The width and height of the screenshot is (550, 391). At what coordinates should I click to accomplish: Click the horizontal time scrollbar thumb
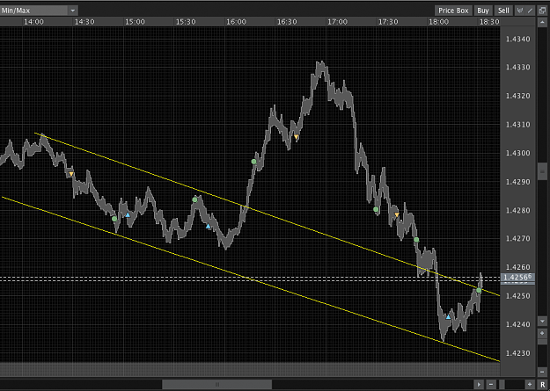pyautogui.click(x=216, y=384)
